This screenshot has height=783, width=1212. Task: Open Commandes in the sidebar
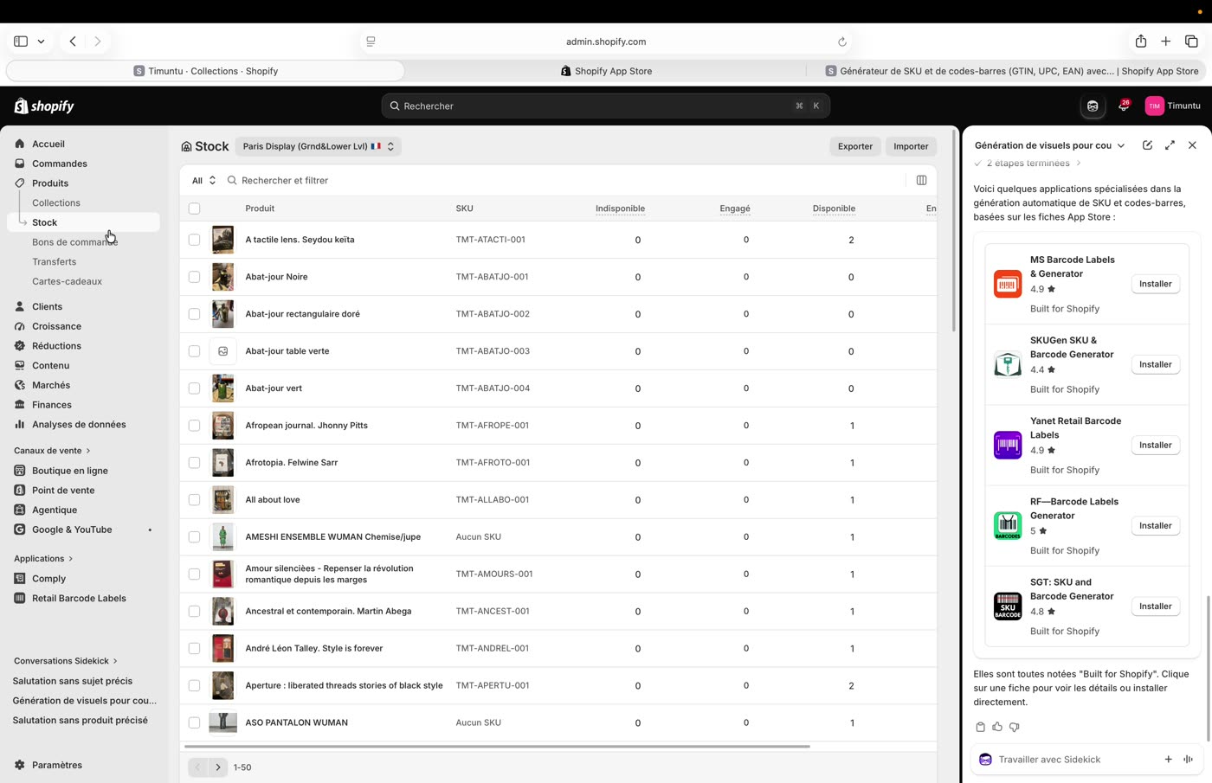[60, 164]
